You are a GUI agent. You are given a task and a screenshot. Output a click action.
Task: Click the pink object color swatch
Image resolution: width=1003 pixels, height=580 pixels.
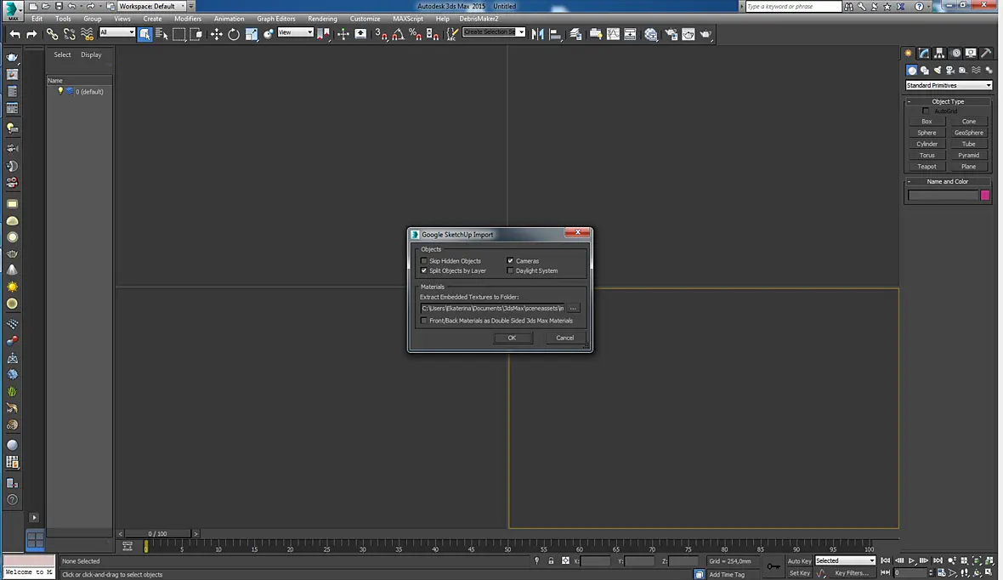(985, 196)
